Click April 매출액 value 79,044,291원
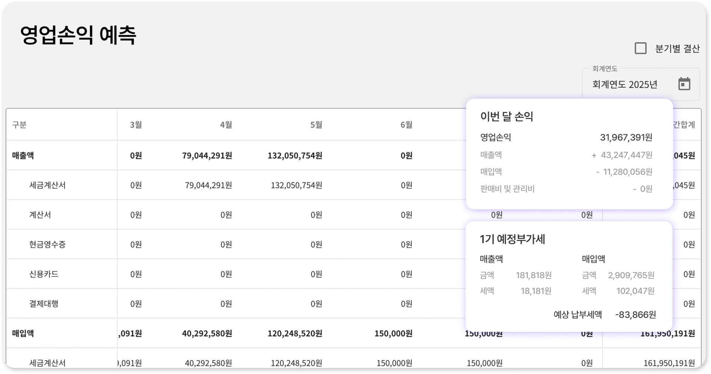The width and height of the screenshot is (711, 374). coord(207,155)
